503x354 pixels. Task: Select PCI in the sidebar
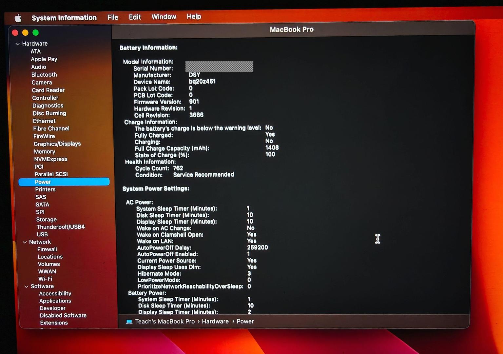click(x=39, y=167)
